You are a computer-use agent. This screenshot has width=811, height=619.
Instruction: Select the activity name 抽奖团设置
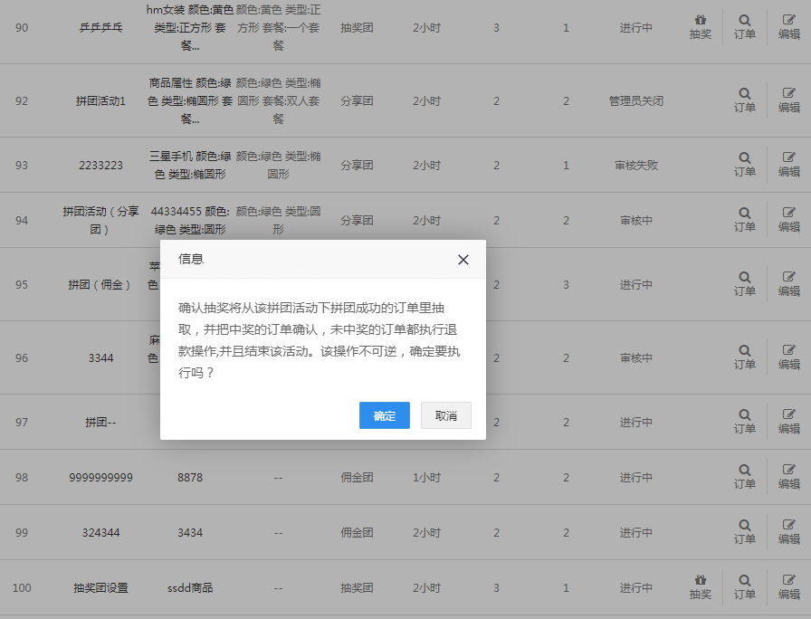click(x=100, y=587)
